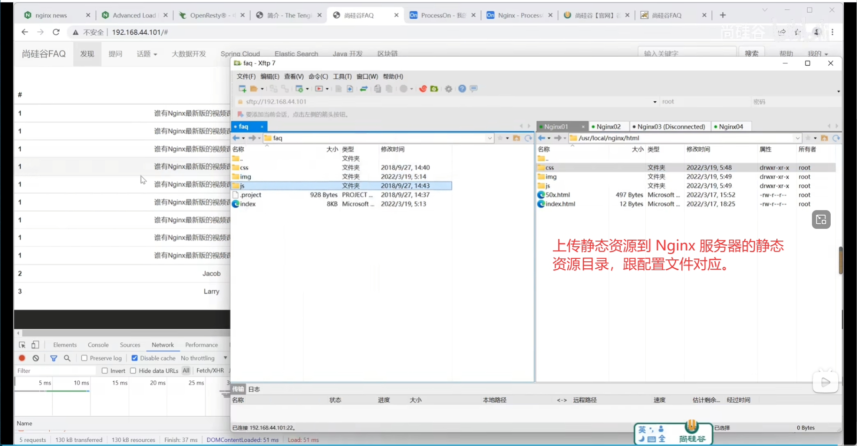Switch to the Nginx02 session tab
This screenshot has height=446, width=857.
tap(609, 127)
